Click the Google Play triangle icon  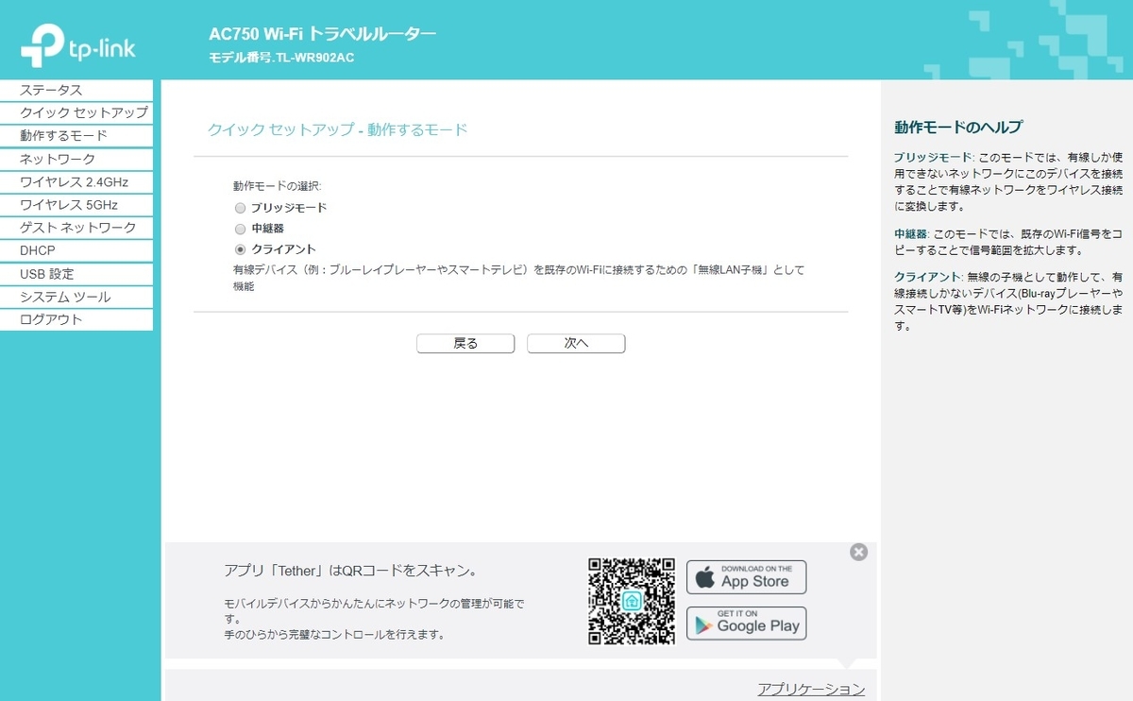(702, 624)
